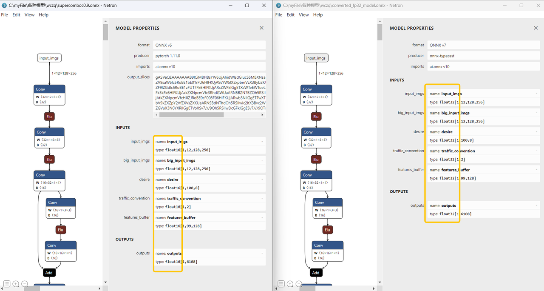The image size is (544, 291).
Task: Close Model Properties panel showing onnx-typecast producer
Action: click(x=535, y=28)
